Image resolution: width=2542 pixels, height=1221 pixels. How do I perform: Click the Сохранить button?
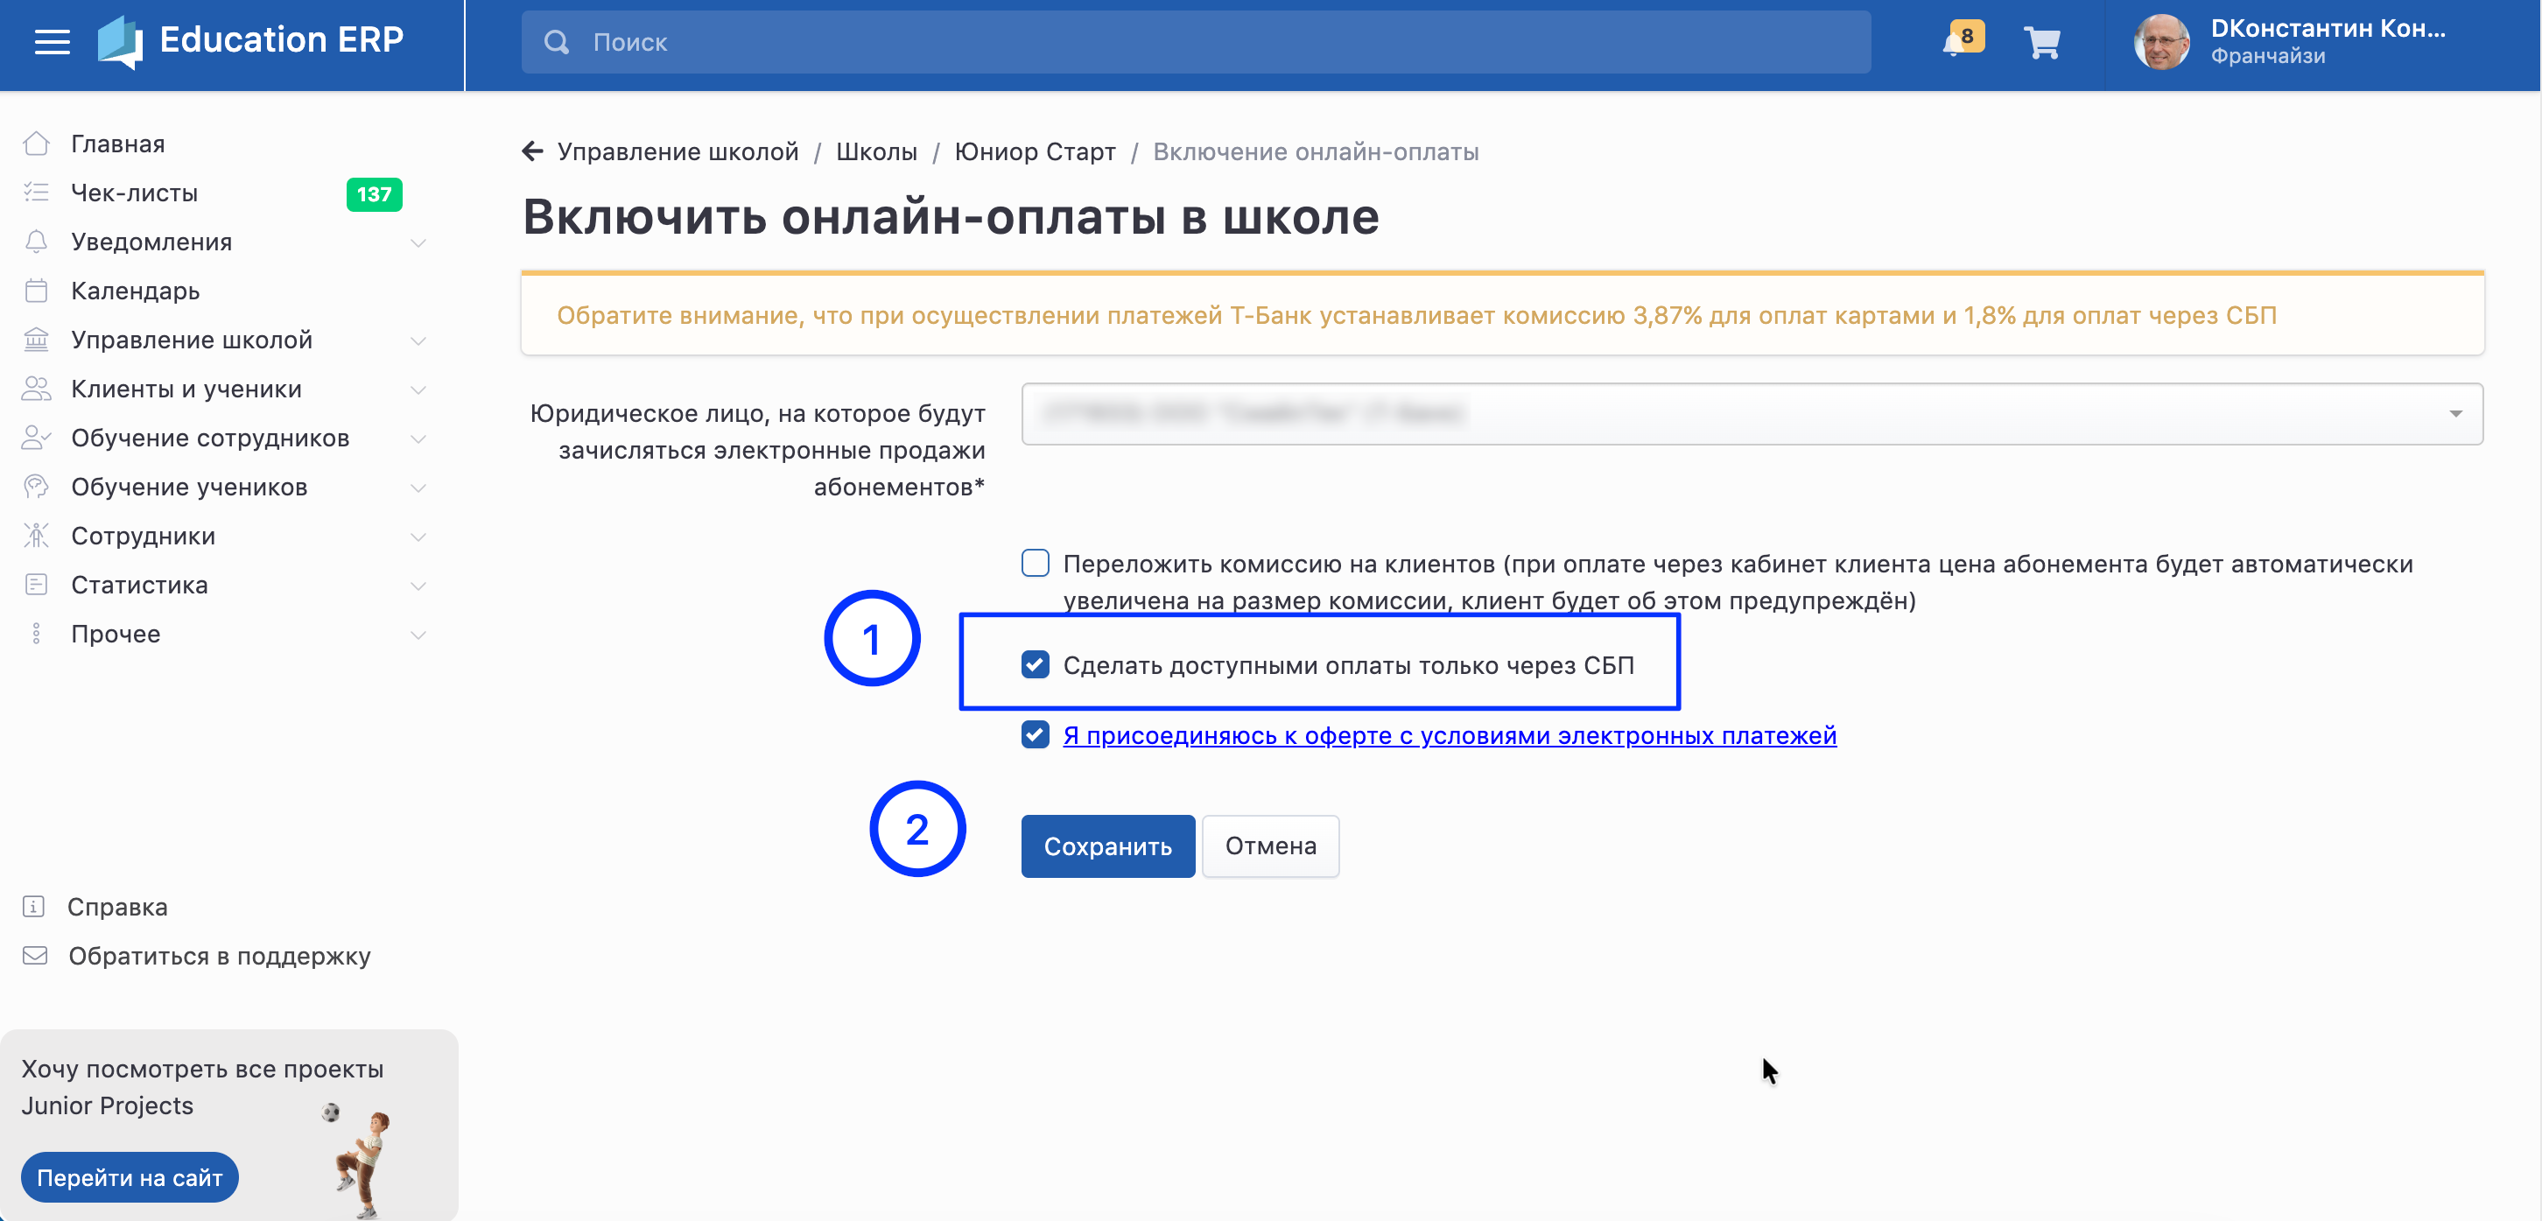pos(1108,846)
